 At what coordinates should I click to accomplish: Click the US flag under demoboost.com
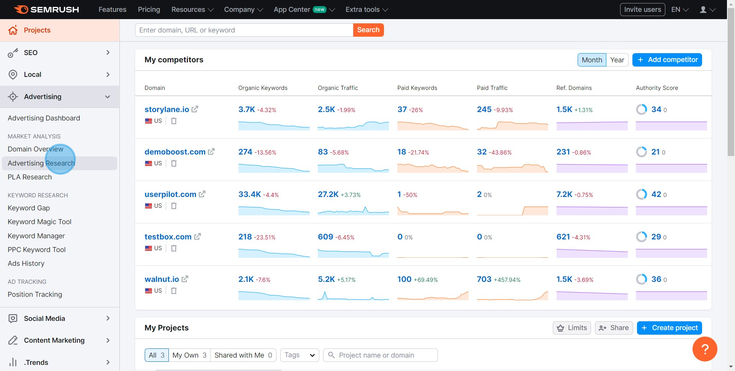tap(149, 163)
